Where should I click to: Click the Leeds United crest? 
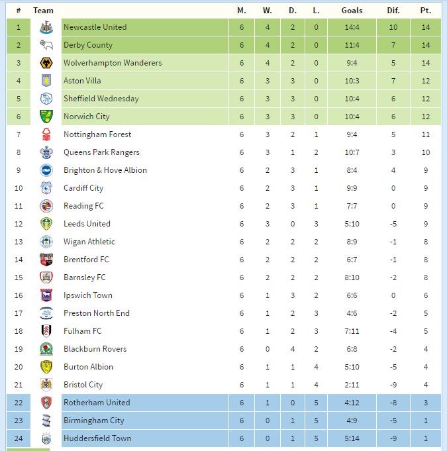46,224
